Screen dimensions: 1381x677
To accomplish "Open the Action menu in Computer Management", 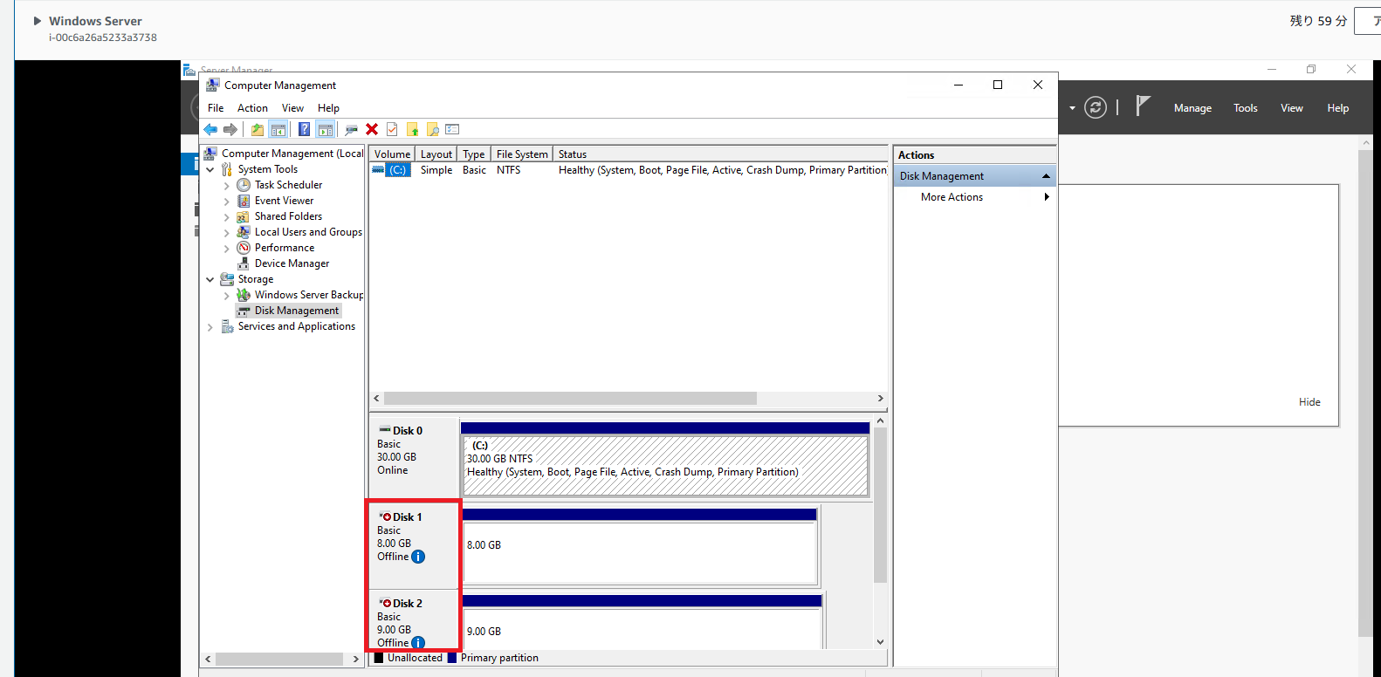I will tap(252, 108).
